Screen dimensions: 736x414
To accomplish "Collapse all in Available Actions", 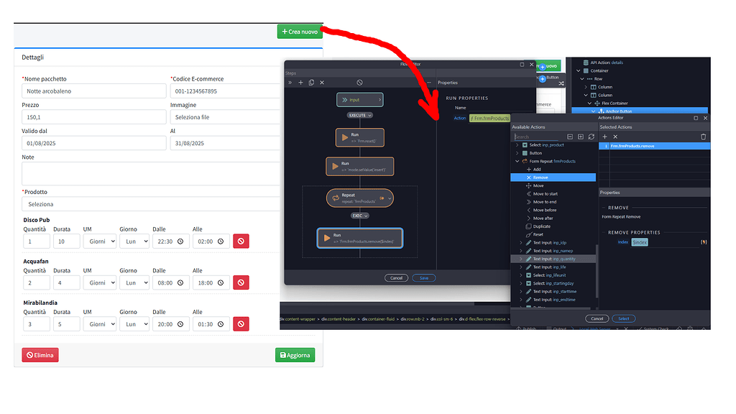I will [x=570, y=137].
